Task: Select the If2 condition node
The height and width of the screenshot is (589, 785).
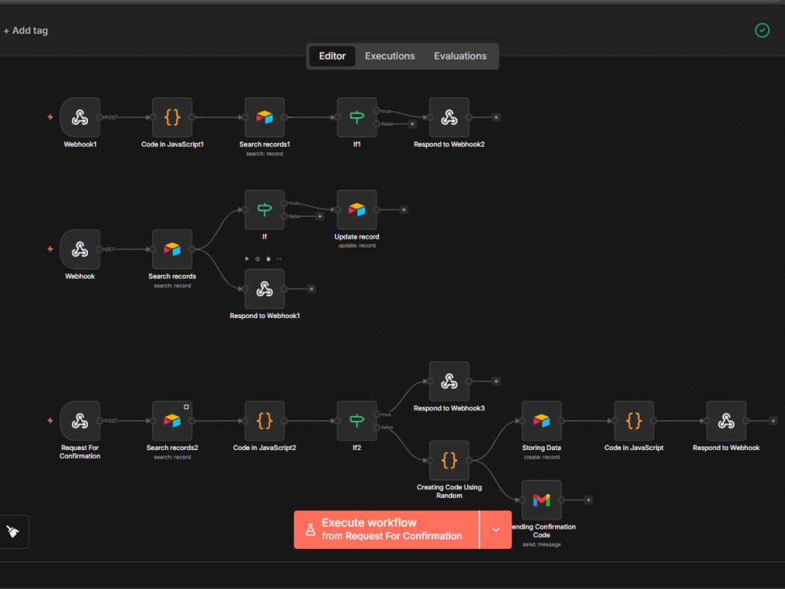Action: coord(357,421)
